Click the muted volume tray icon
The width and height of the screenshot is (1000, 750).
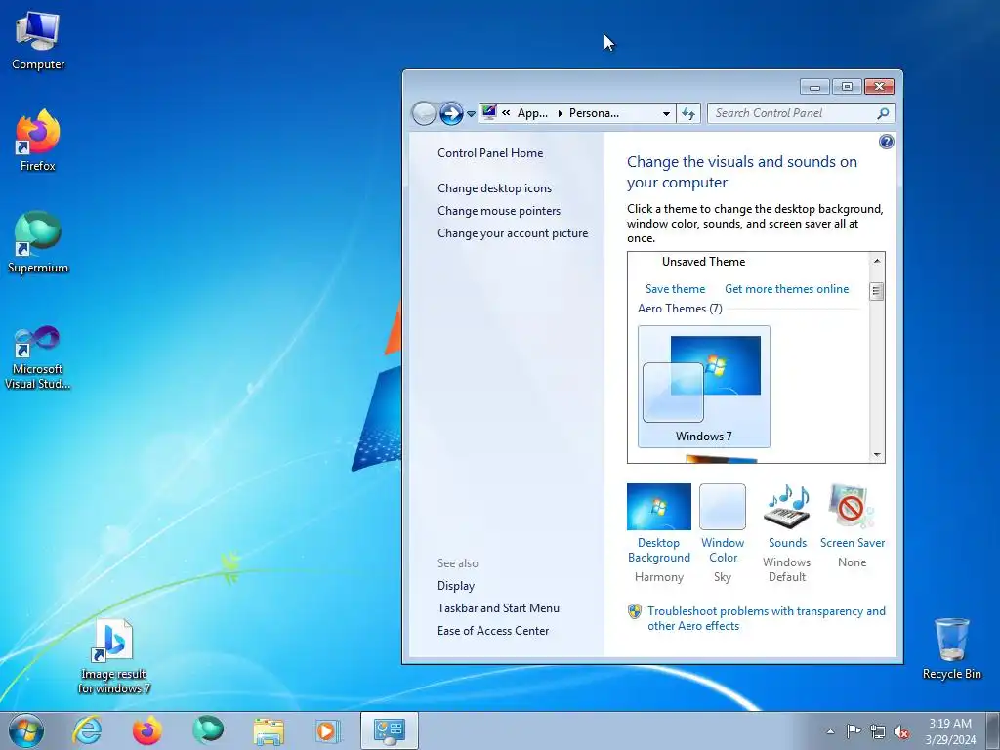[x=901, y=731]
